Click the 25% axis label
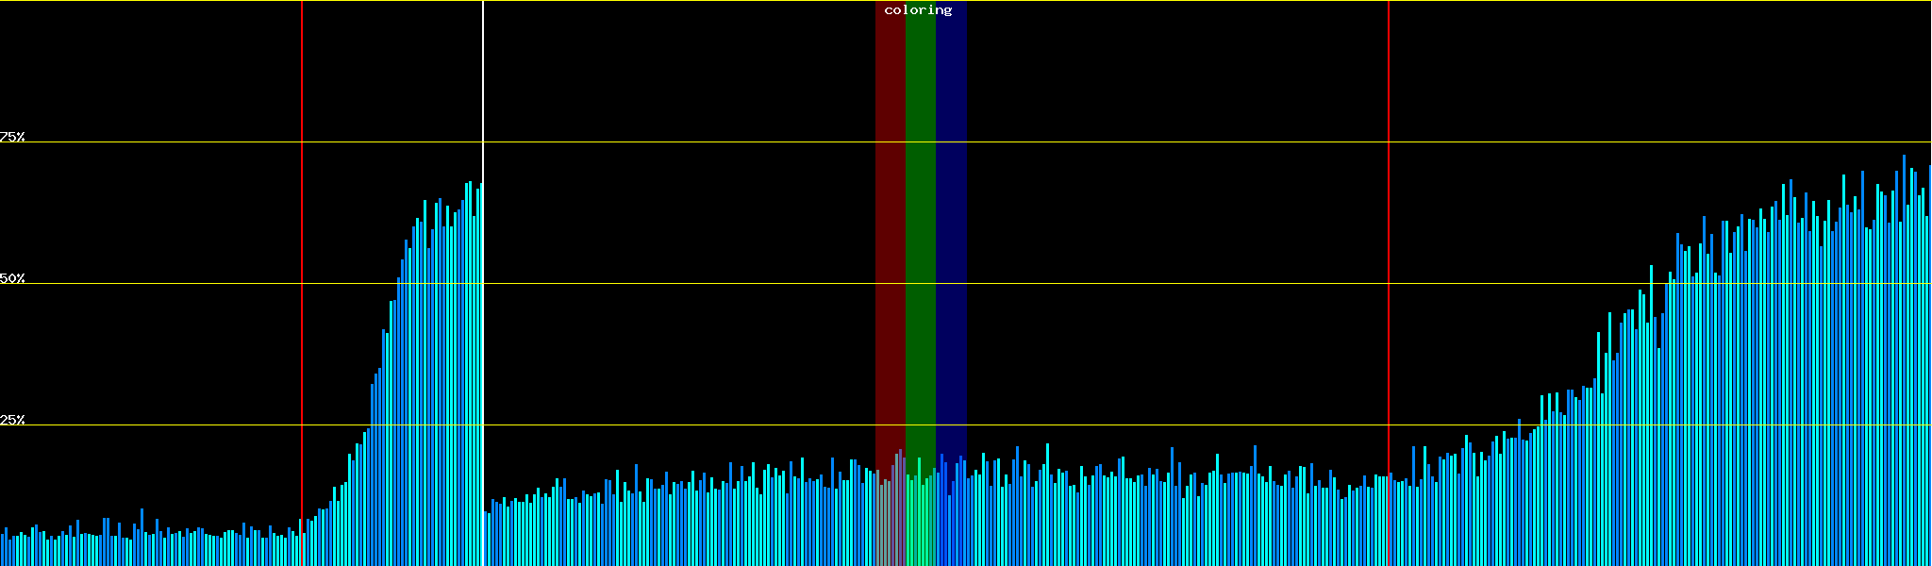Viewport: 1932px width, 566px height. pyautogui.click(x=12, y=420)
